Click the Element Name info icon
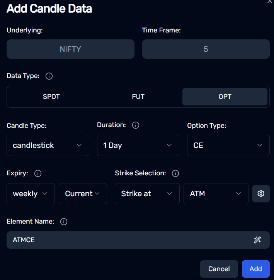The image size is (274, 280). point(64,222)
